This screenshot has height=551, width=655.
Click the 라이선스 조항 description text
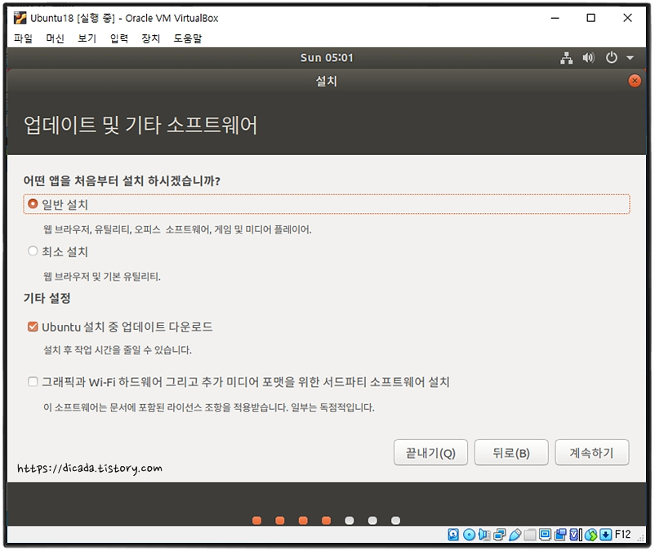click(x=209, y=407)
